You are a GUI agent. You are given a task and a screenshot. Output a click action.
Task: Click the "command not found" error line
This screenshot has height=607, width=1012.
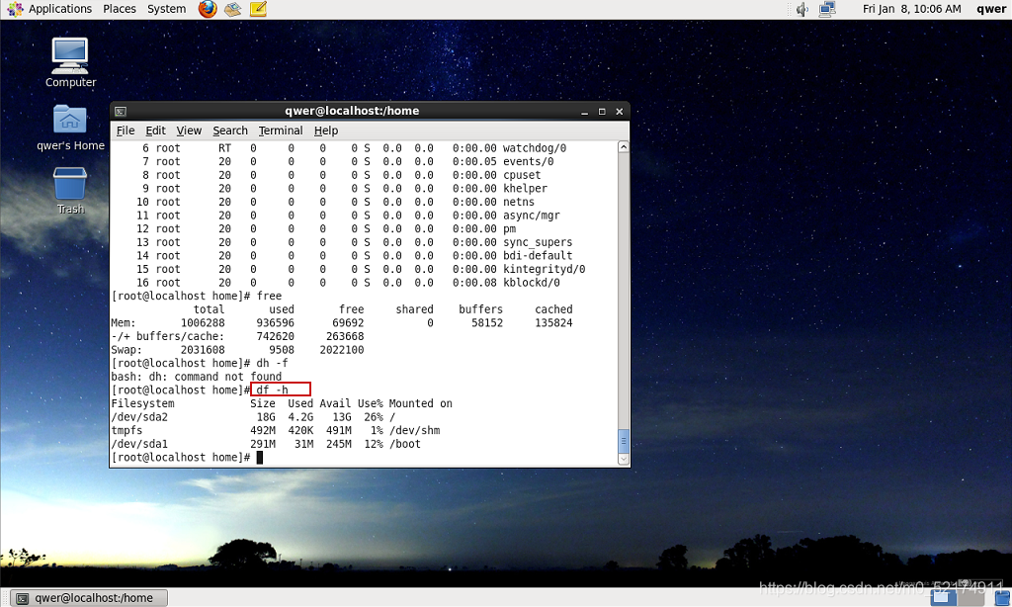point(197,377)
